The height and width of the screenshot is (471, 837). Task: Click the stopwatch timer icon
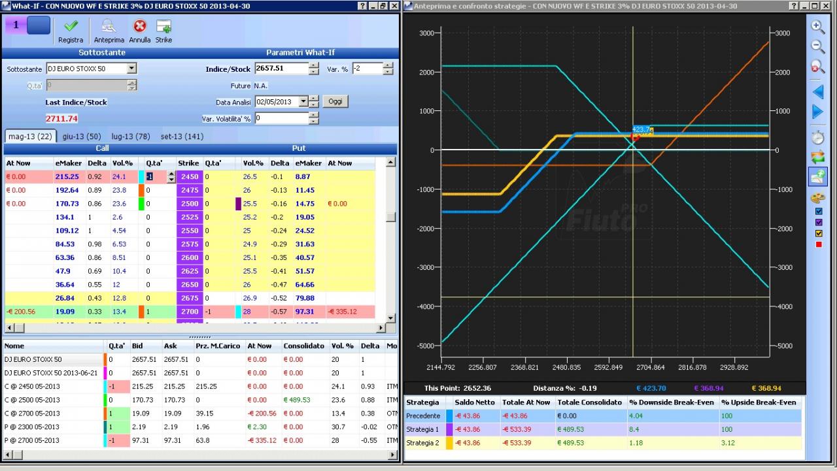pyautogui.click(x=818, y=137)
